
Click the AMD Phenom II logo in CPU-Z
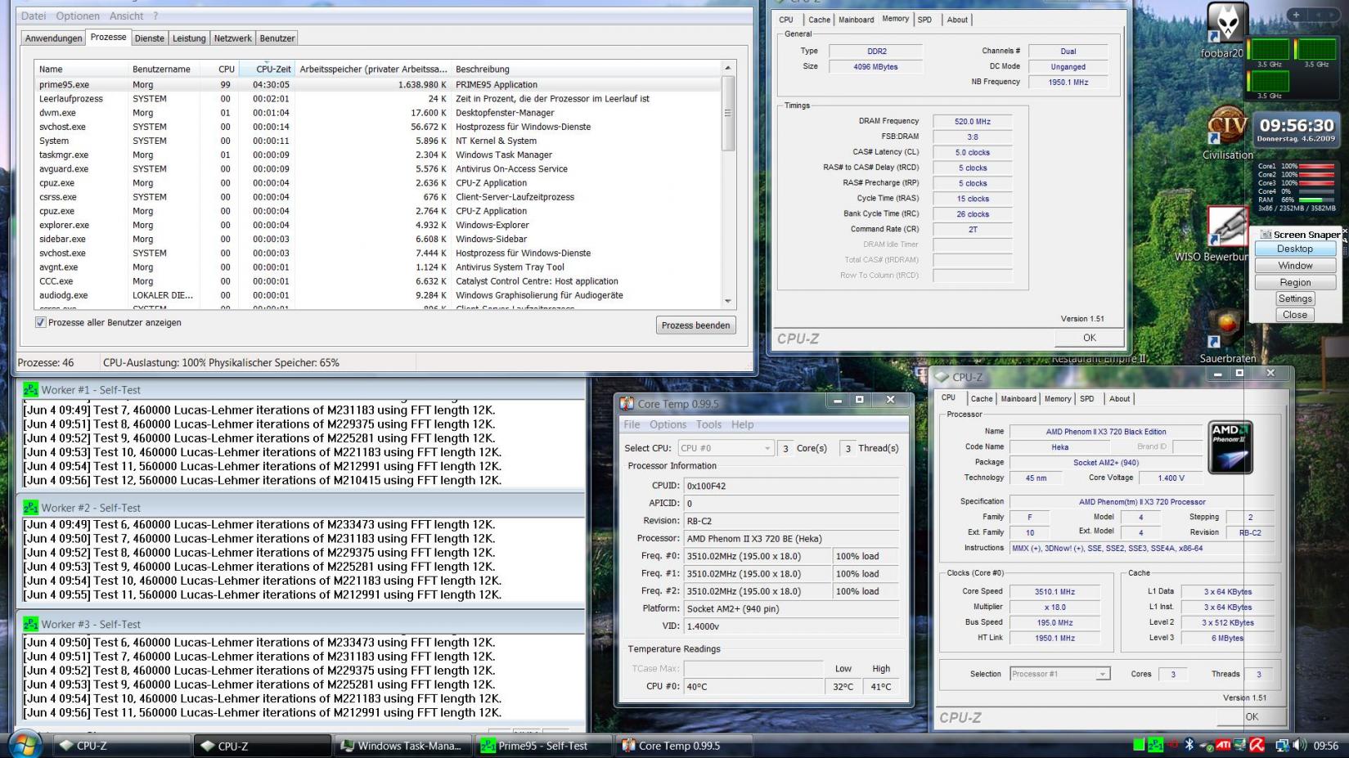[1230, 446]
